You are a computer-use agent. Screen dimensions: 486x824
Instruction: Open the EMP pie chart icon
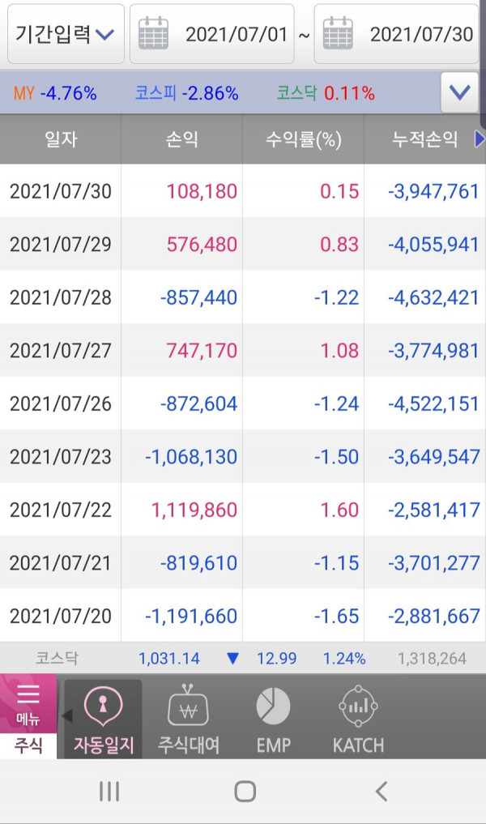pyautogui.click(x=273, y=706)
